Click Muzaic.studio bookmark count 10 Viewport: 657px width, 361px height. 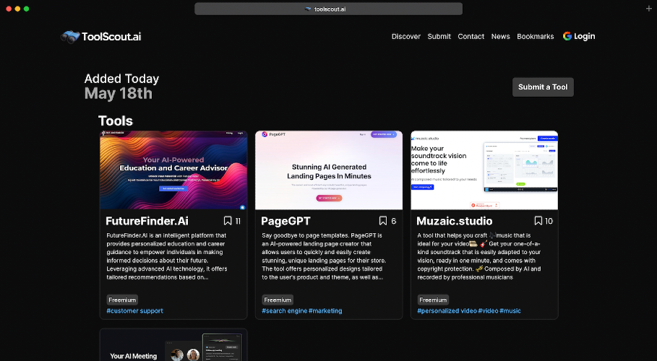point(549,221)
